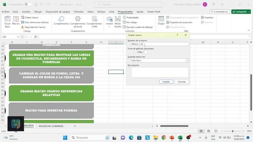Switch to the Power Pivot tab
Screen dimensions: 253x142
[x=154, y=11]
